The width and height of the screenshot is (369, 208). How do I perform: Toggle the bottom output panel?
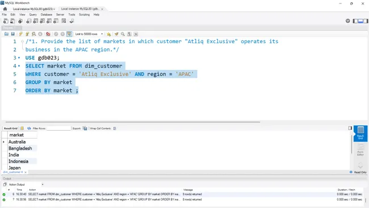tap(360, 21)
